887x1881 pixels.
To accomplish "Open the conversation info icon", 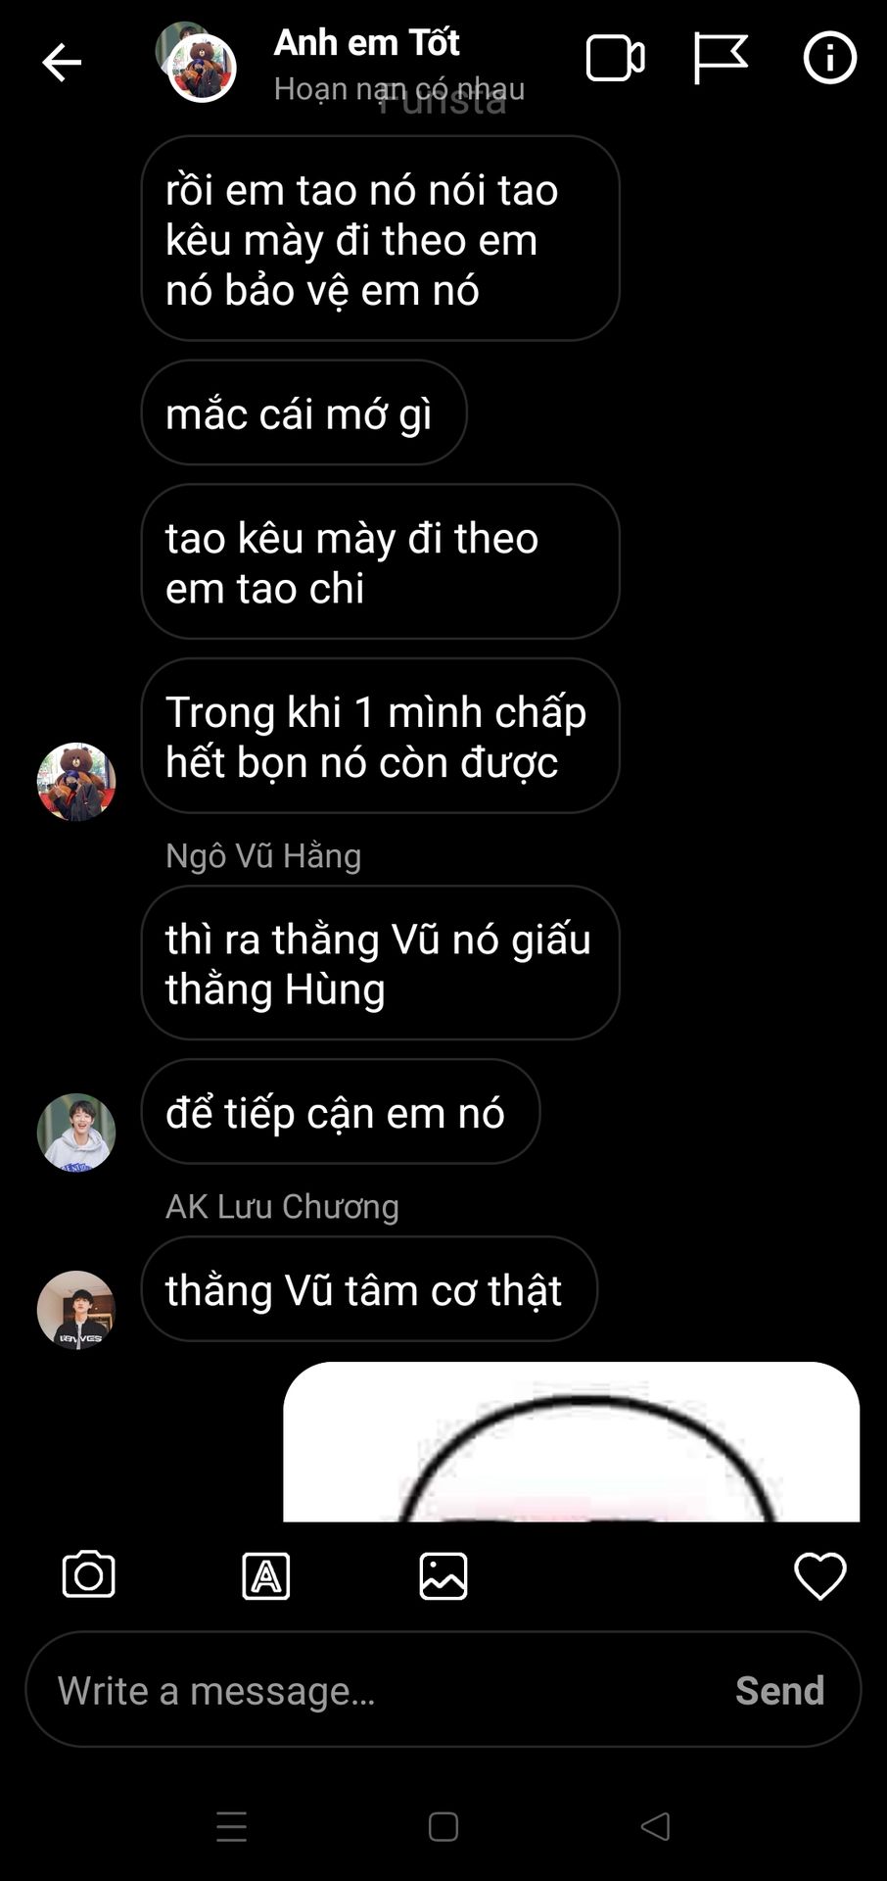I will (829, 58).
